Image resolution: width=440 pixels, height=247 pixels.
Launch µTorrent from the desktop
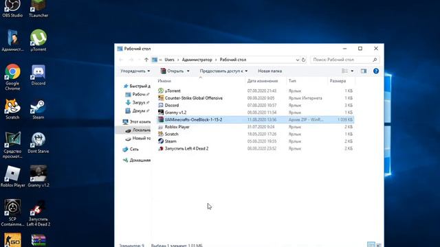tap(38, 40)
